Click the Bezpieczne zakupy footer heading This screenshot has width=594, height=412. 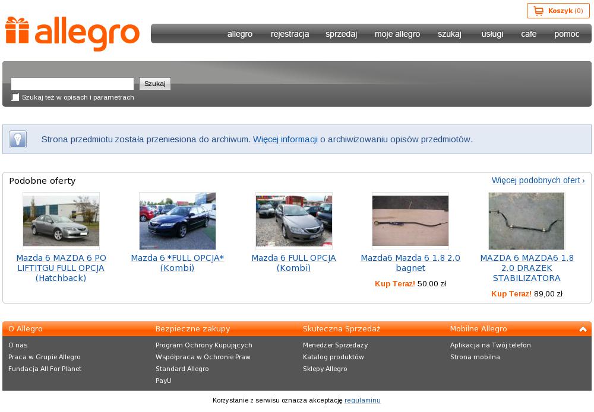pyautogui.click(x=193, y=329)
